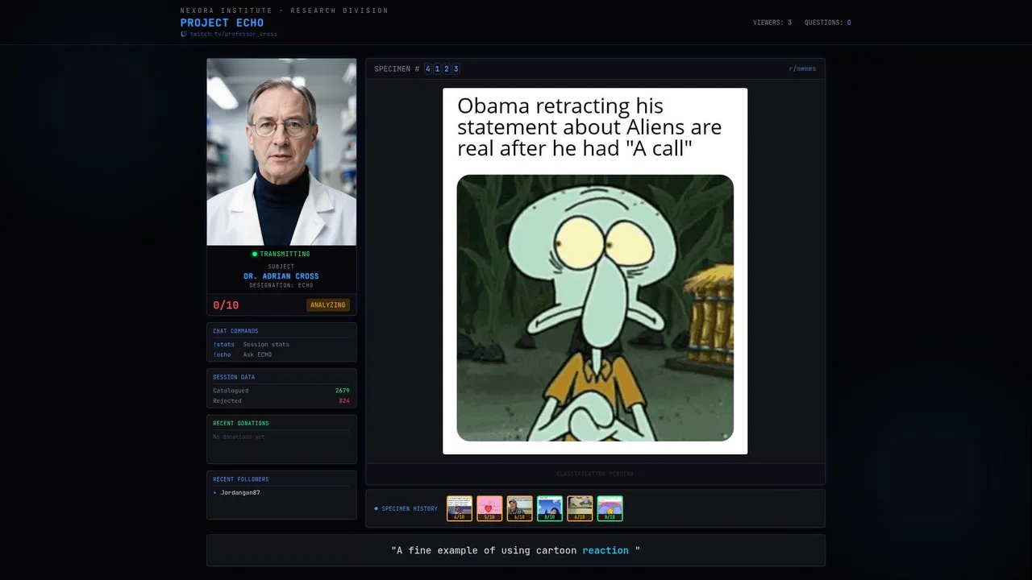Click the CLASSIFICATION PENDING bar
Screen dimensions: 1032x580
[x=595, y=474]
